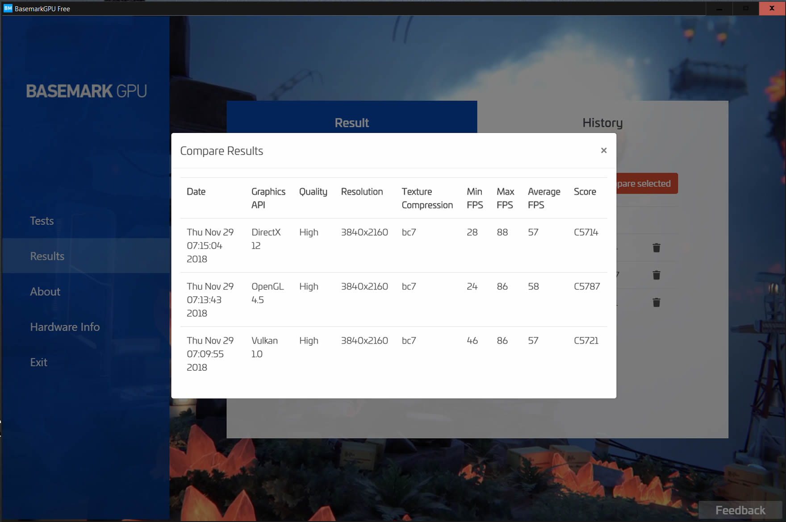Click the Score column header

coord(585,191)
